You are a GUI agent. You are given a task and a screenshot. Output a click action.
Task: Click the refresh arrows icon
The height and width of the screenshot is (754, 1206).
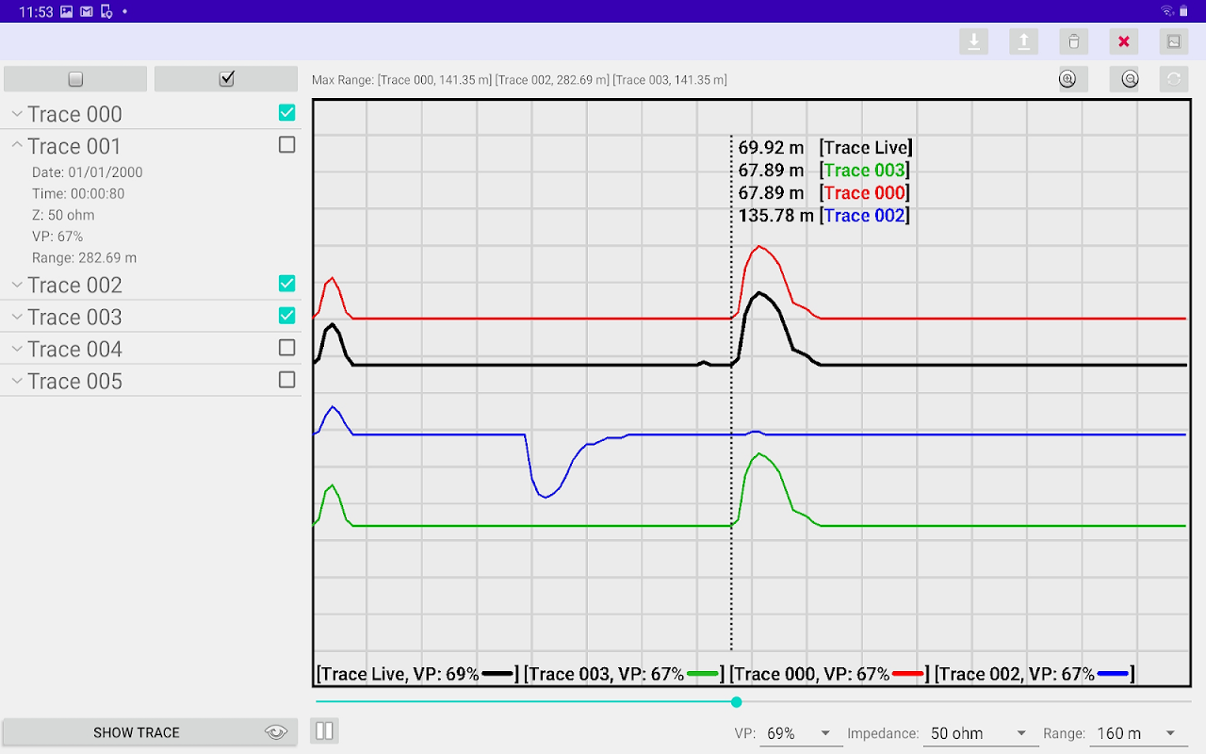[1174, 79]
